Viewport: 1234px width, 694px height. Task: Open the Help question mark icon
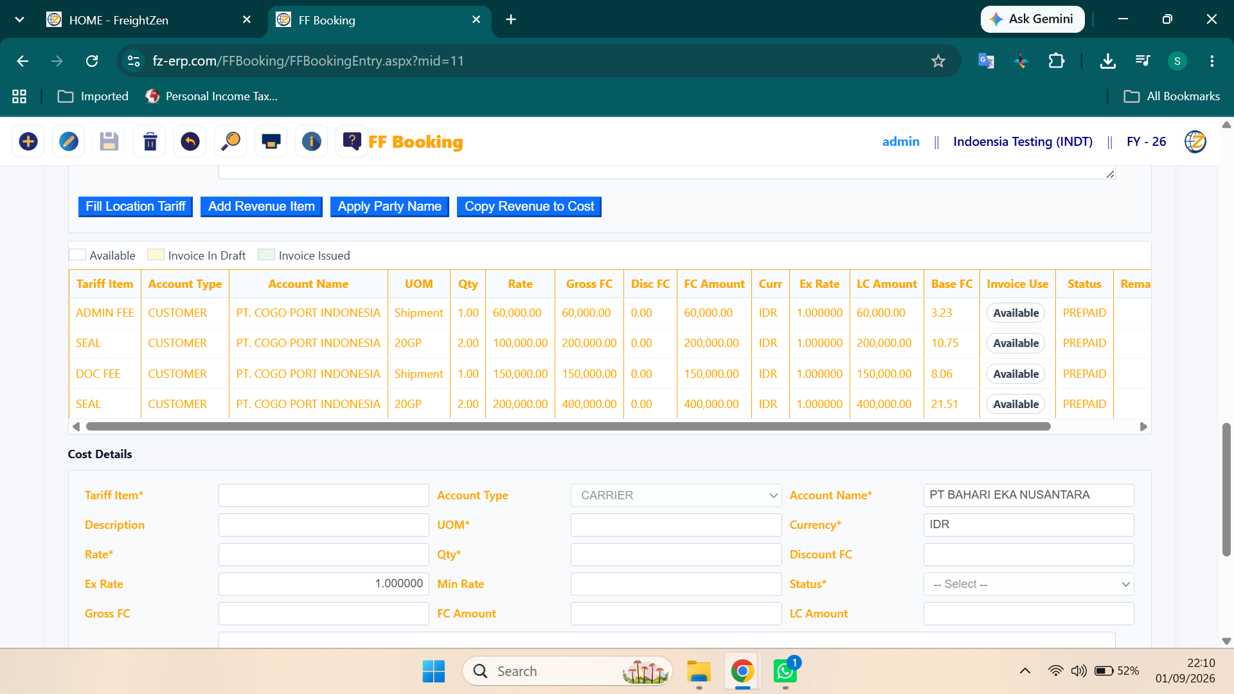(x=352, y=141)
